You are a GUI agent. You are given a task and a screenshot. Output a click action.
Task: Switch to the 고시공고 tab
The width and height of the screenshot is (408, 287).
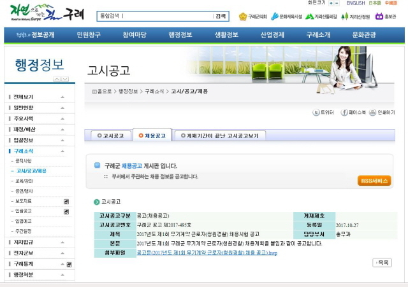[x=112, y=136]
